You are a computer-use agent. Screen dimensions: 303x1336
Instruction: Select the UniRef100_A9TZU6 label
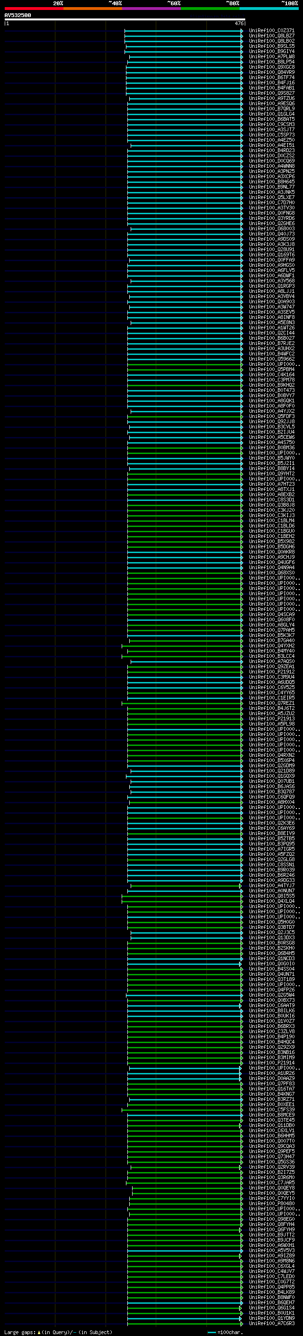point(272,98)
